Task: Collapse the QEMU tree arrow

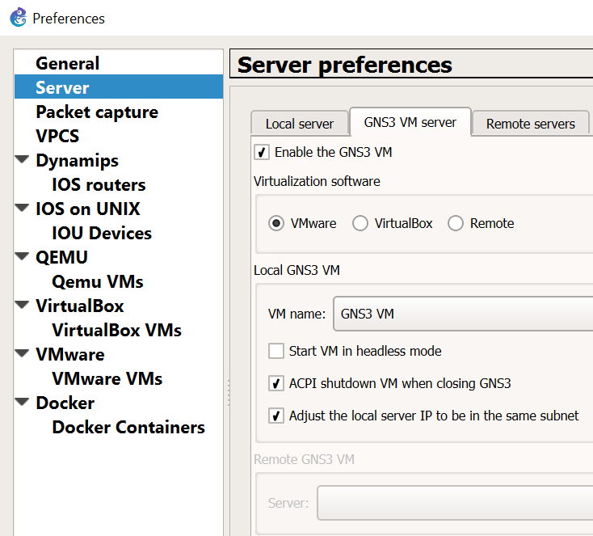Action: coord(23,257)
